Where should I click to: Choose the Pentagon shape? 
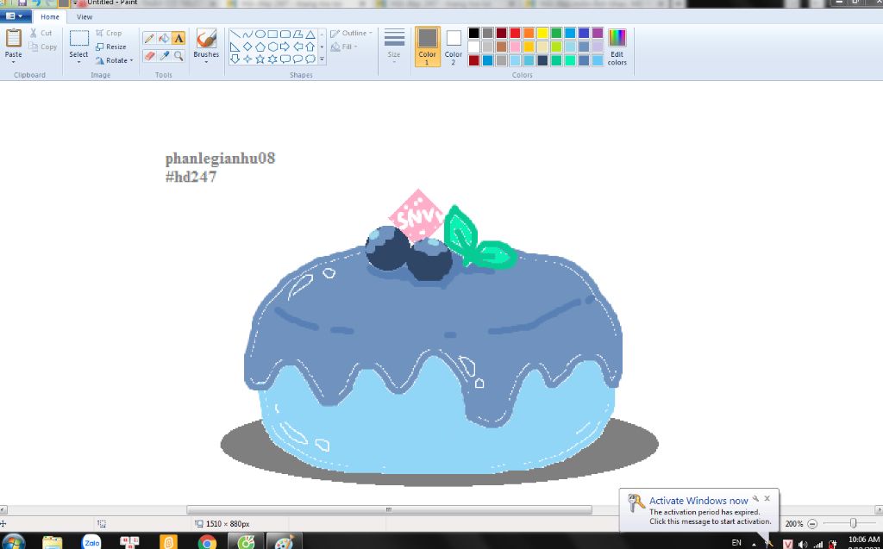coord(260,47)
